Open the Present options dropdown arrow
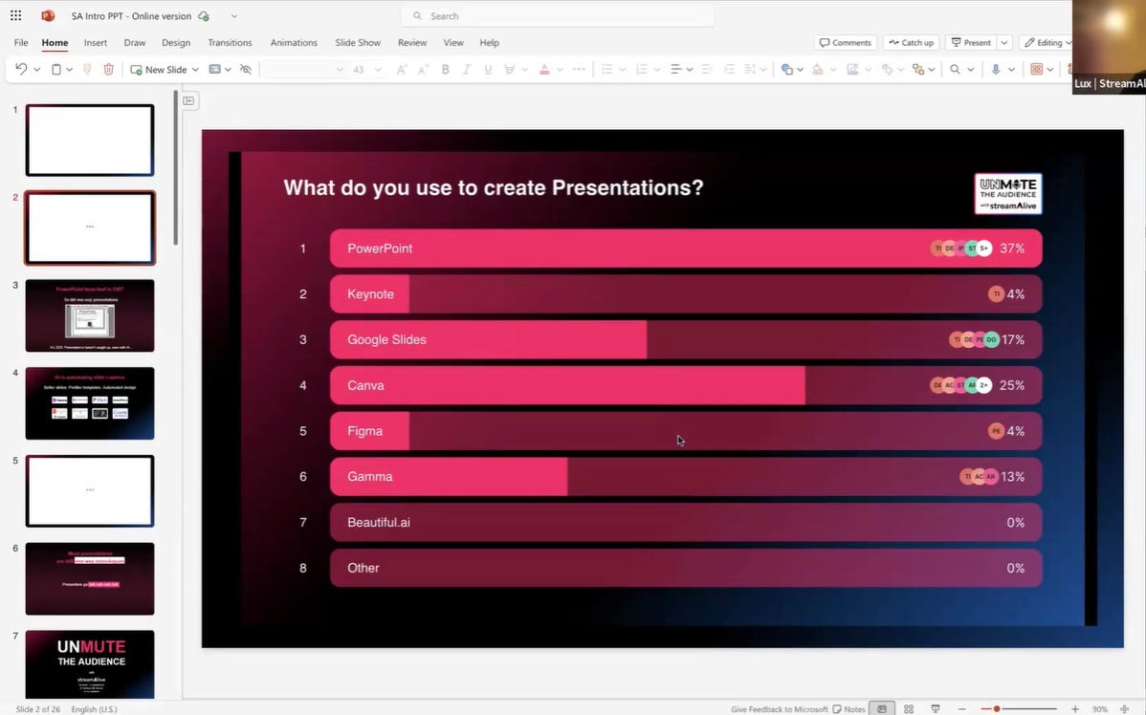The height and width of the screenshot is (715, 1146). pos(1004,42)
